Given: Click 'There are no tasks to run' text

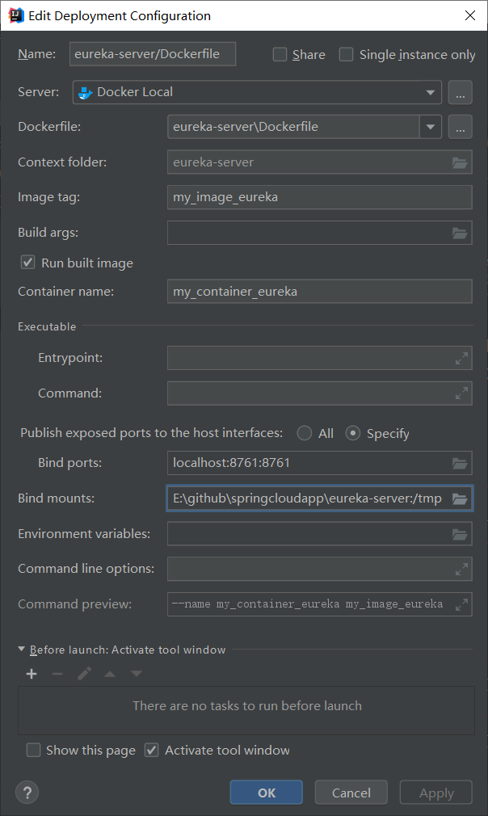Looking at the screenshot, I should pyautogui.click(x=247, y=706).
